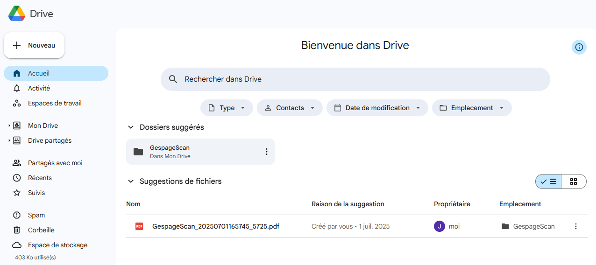Collapse the Dossiers suggérés section
596x265 pixels.
[130, 127]
